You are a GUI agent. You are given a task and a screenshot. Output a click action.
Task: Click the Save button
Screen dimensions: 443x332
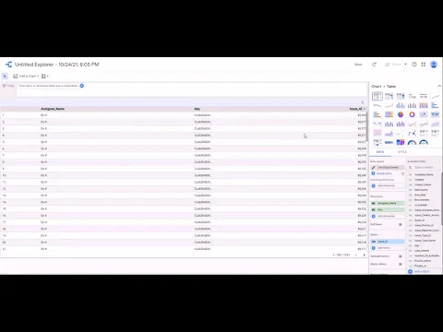point(358,65)
